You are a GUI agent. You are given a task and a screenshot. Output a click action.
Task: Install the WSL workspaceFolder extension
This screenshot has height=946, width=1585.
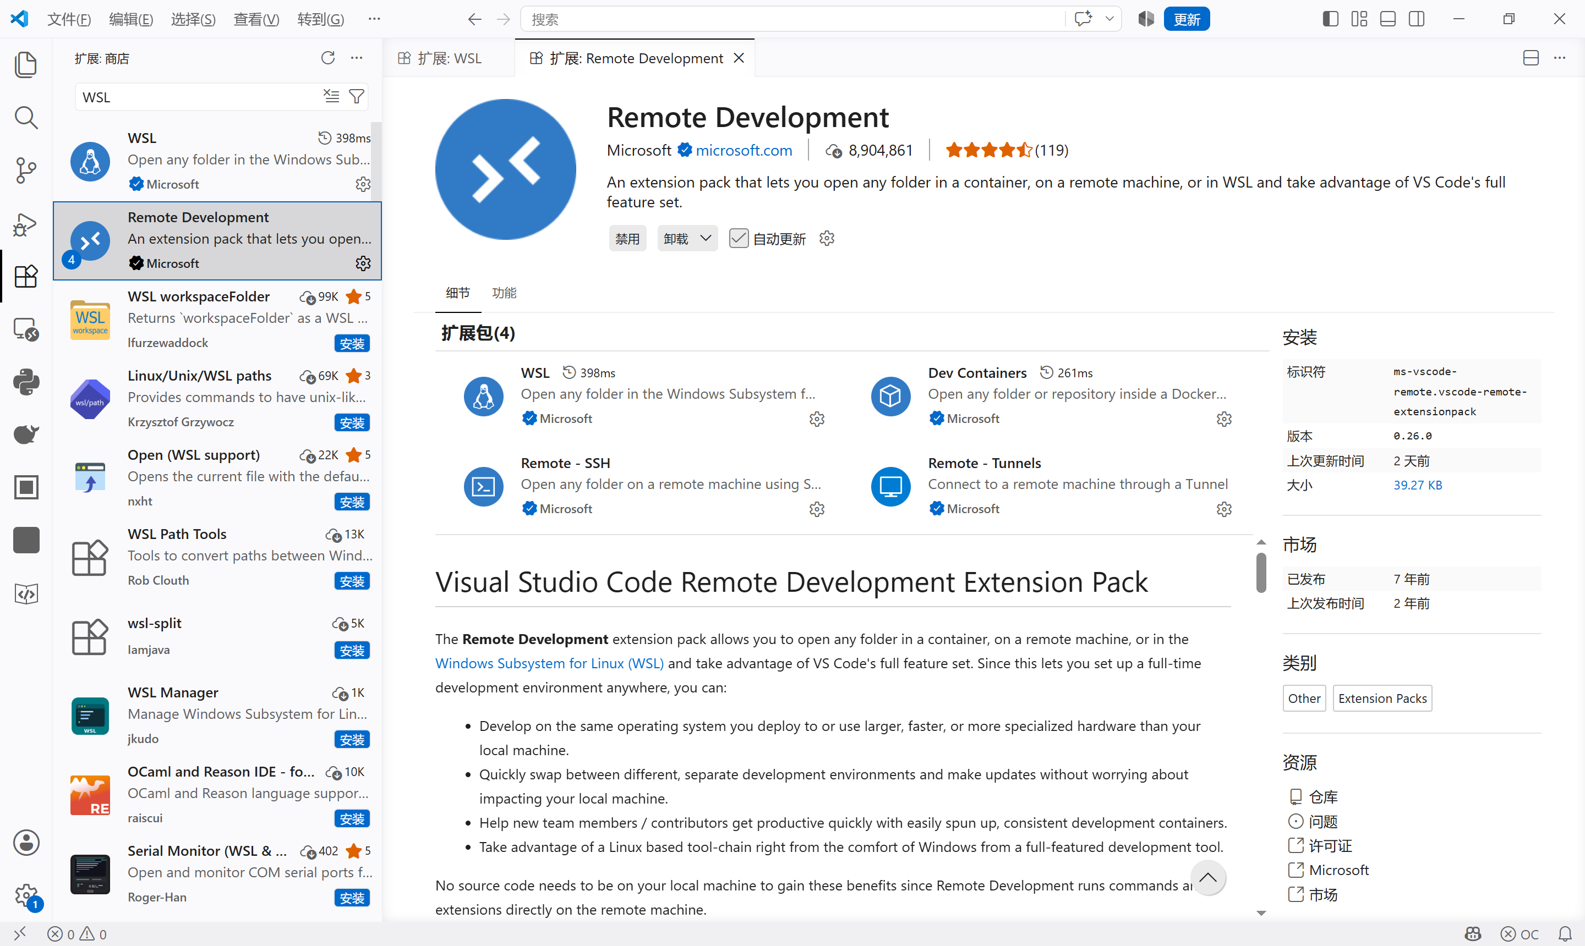pyautogui.click(x=352, y=344)
